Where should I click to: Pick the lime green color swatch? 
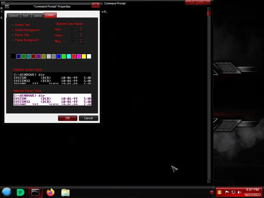click(64, 56)
